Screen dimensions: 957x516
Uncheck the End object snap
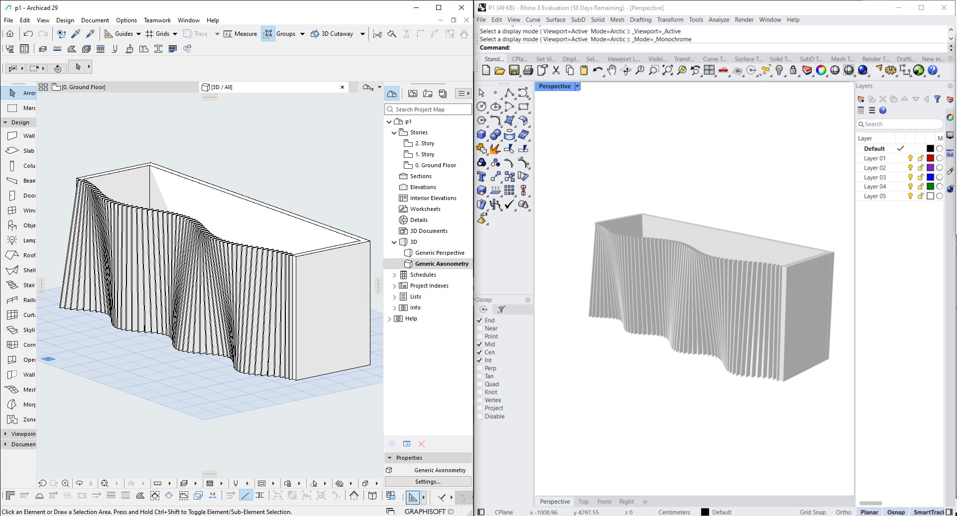tap(479, 320)
